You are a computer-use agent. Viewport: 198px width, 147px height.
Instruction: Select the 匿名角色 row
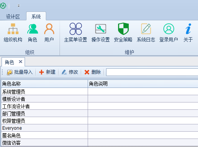pyautogui.click(x=100, y=135)
